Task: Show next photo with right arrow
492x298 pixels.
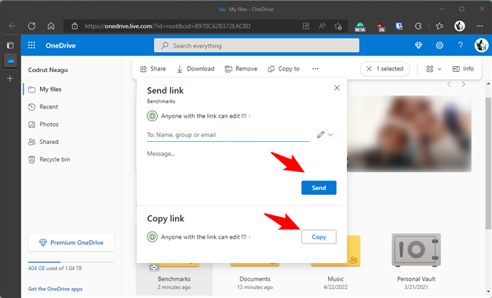Action: pyautogui.click(x=463, y=84)
